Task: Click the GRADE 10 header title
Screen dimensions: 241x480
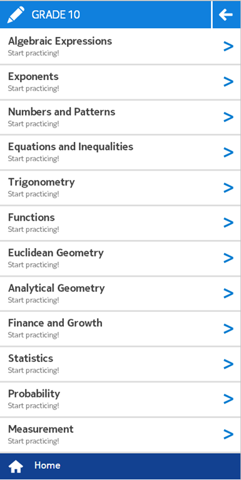Action: click(56, 14)
